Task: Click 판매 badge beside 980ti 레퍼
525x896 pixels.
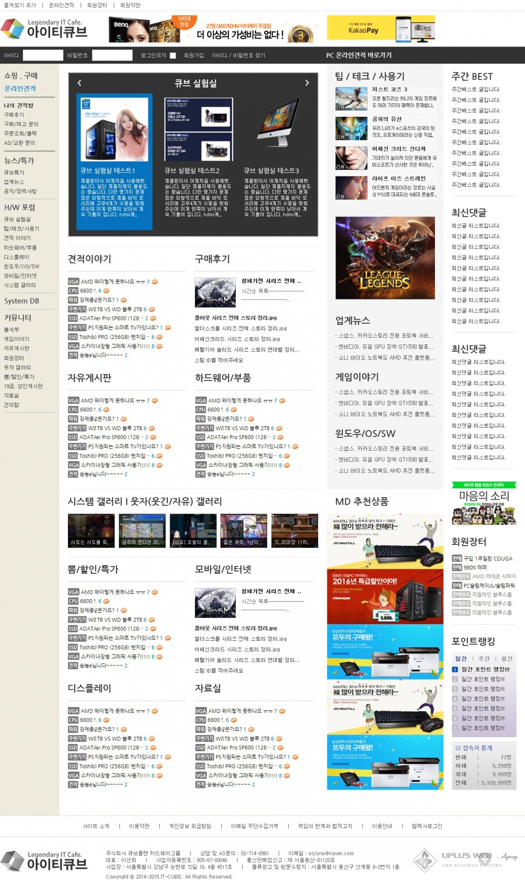Action: [457, 567]
